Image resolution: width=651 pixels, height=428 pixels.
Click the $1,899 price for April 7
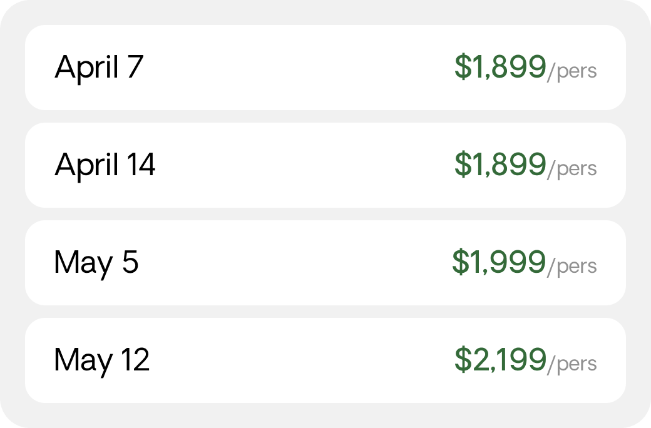(500, 66)
